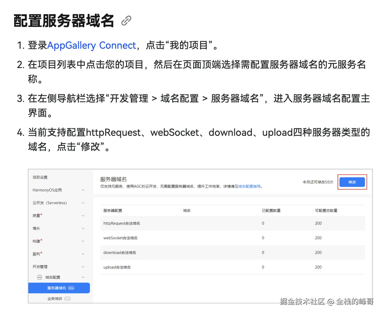The height and width of the screenshot is (314, 382).
Task: Expand the 盈利 section chevron
Action: [x=83, y=254]
